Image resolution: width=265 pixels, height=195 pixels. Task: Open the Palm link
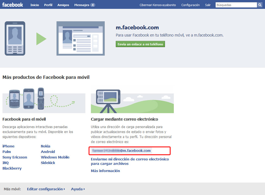(x=7, y=152)
